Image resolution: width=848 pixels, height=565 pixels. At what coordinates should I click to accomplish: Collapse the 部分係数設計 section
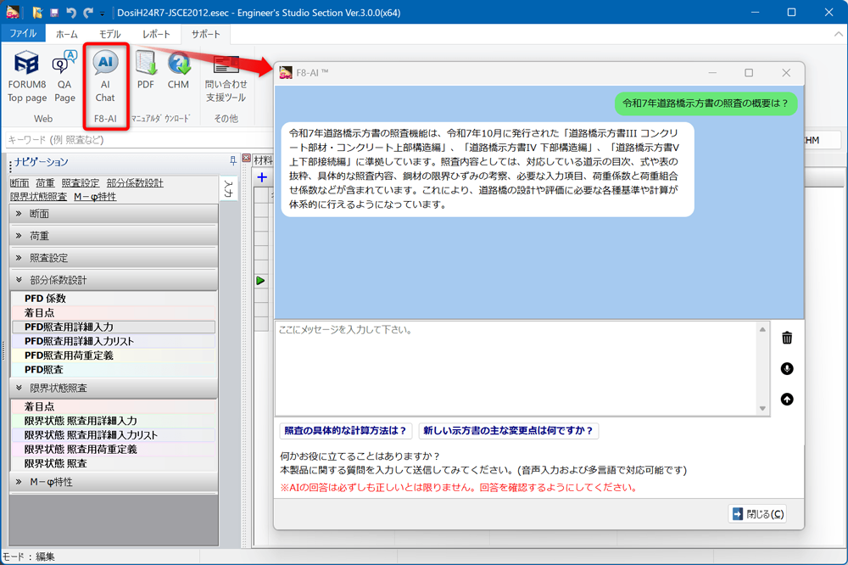tap(114, 280)
